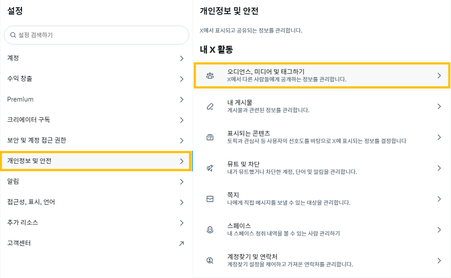451x278 pixels.
Task: Expand the 계정 chevron arrow
Action: [182, 58]
